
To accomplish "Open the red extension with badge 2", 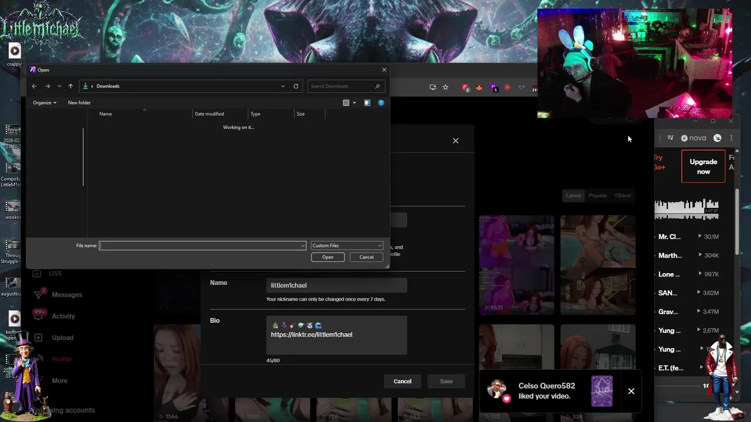I will (x=465, y=88).
